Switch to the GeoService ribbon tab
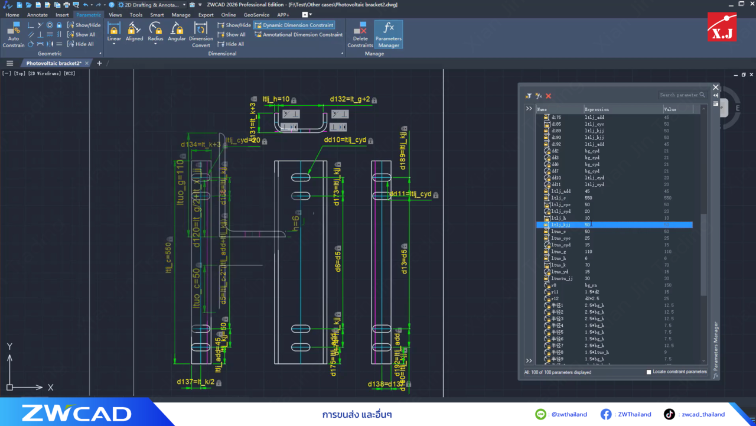 [x=256, y=15]
